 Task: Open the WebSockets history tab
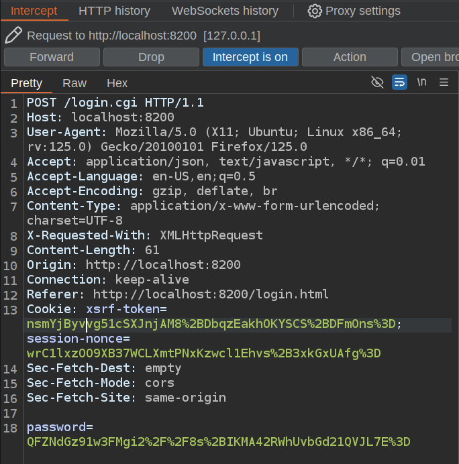point(225,11)
